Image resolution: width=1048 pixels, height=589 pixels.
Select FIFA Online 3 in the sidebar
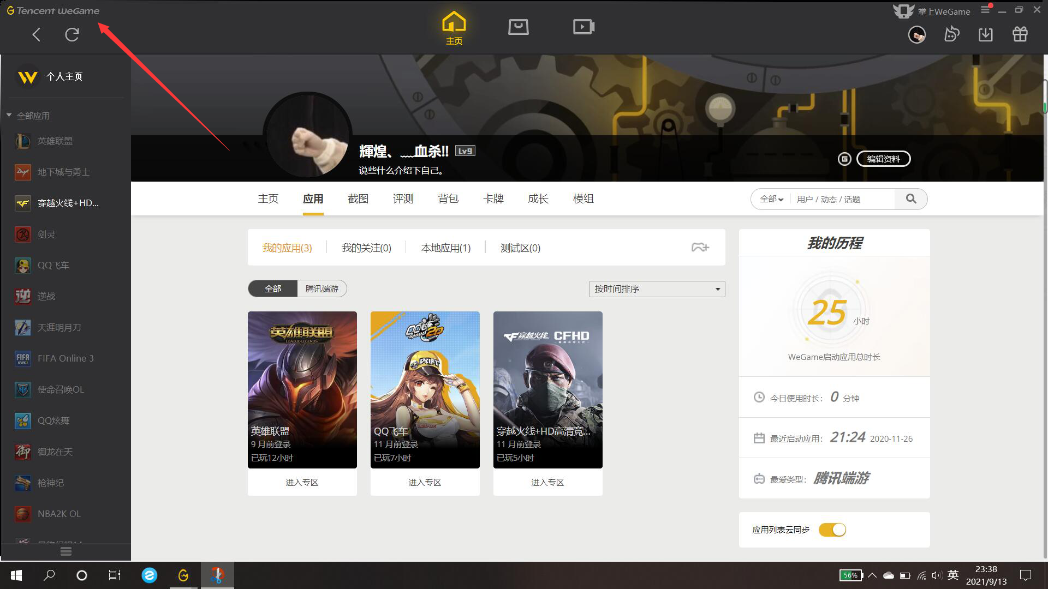pos(65,358)
